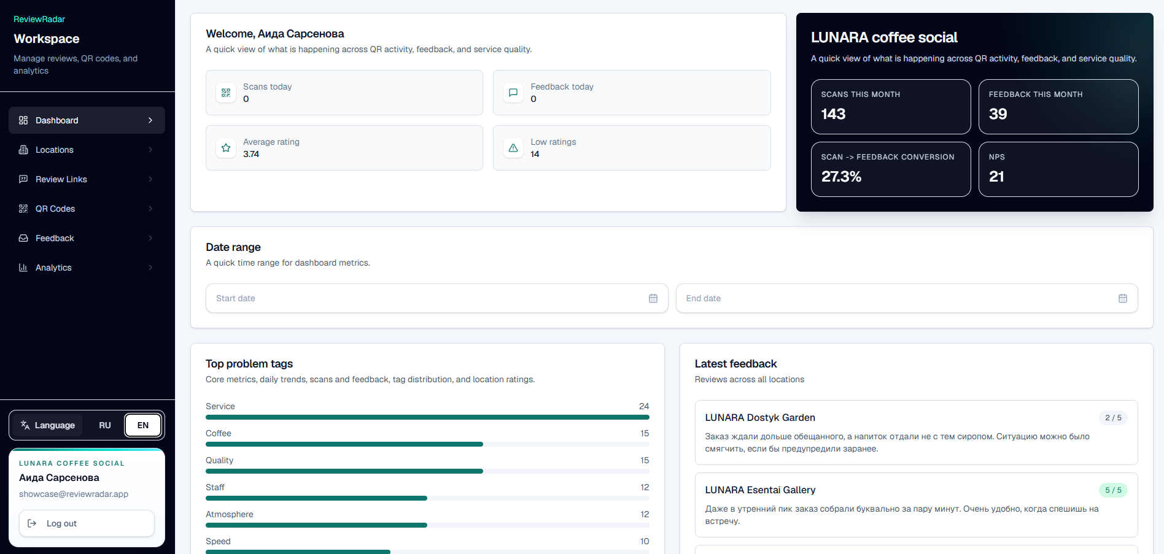Click the Coffee problem tag bar

click(x=427, y=444)
